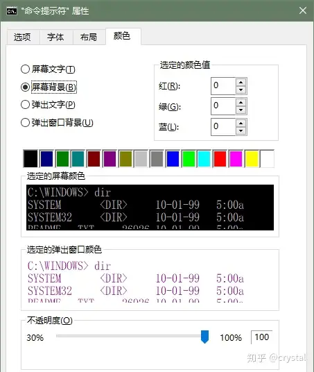Pick the bright red color swatch
This screenshot has width=314, height=372.
click(x=220, y=158)
